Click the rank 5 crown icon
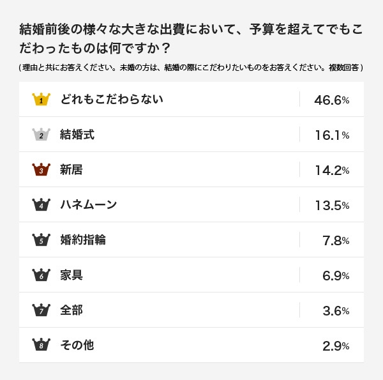The height and width of the screenshot is (380, 383). 41,240
